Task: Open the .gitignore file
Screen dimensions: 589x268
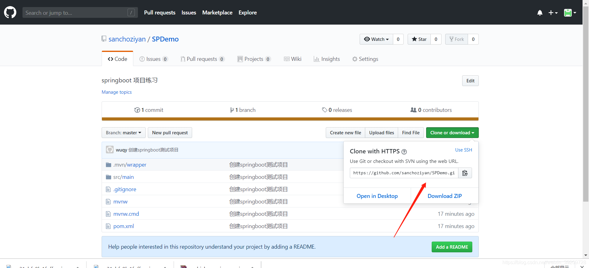Action: (125, 189)
